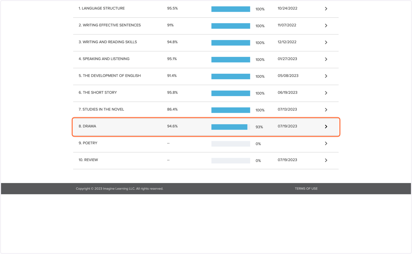Select 6. The Short Story title
This screenshot has height=254, width=412.
pyautogui.click(x=98, y=92)
